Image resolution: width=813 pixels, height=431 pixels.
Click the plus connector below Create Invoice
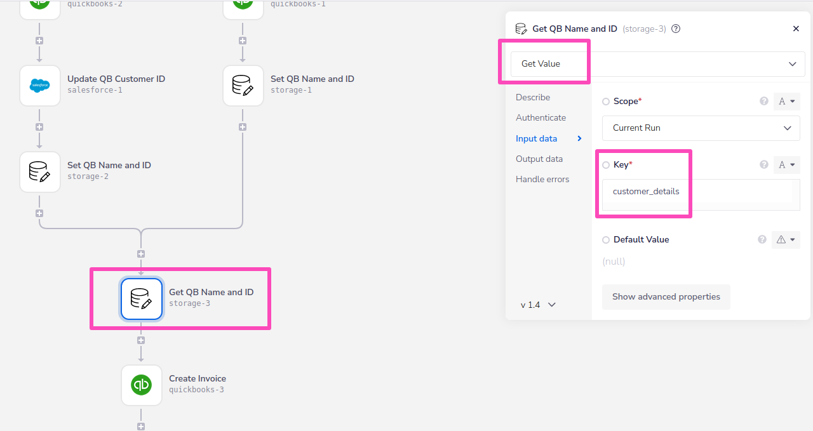141,427
